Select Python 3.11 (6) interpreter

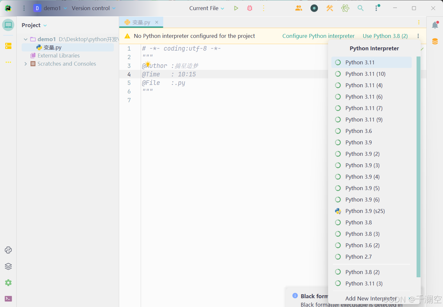(372, 97)
